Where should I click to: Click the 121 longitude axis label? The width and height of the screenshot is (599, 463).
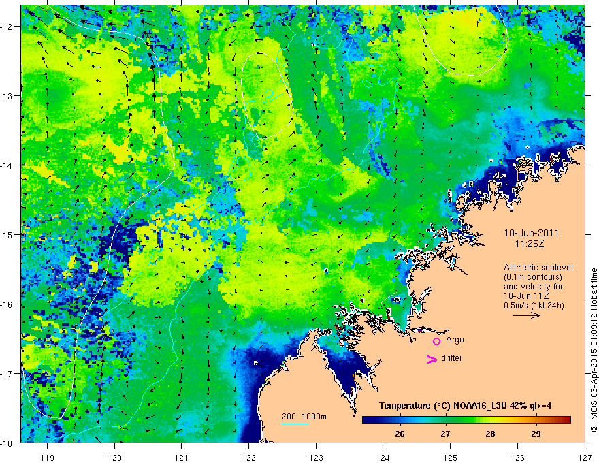[182, 458]
